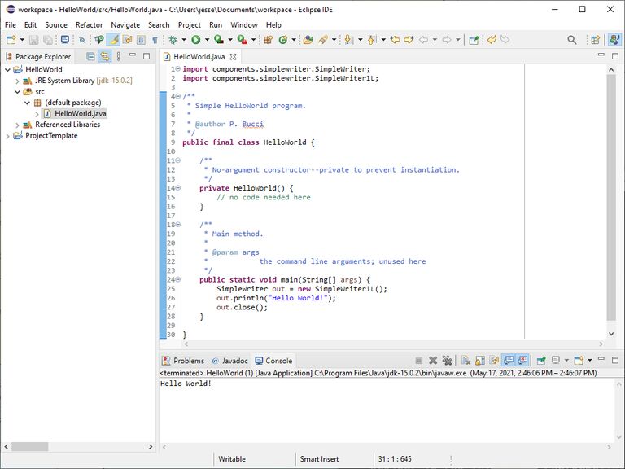Toggle Show Whitespace Characters paragraph icon
The image size is (625, 469).
[155, 39]
